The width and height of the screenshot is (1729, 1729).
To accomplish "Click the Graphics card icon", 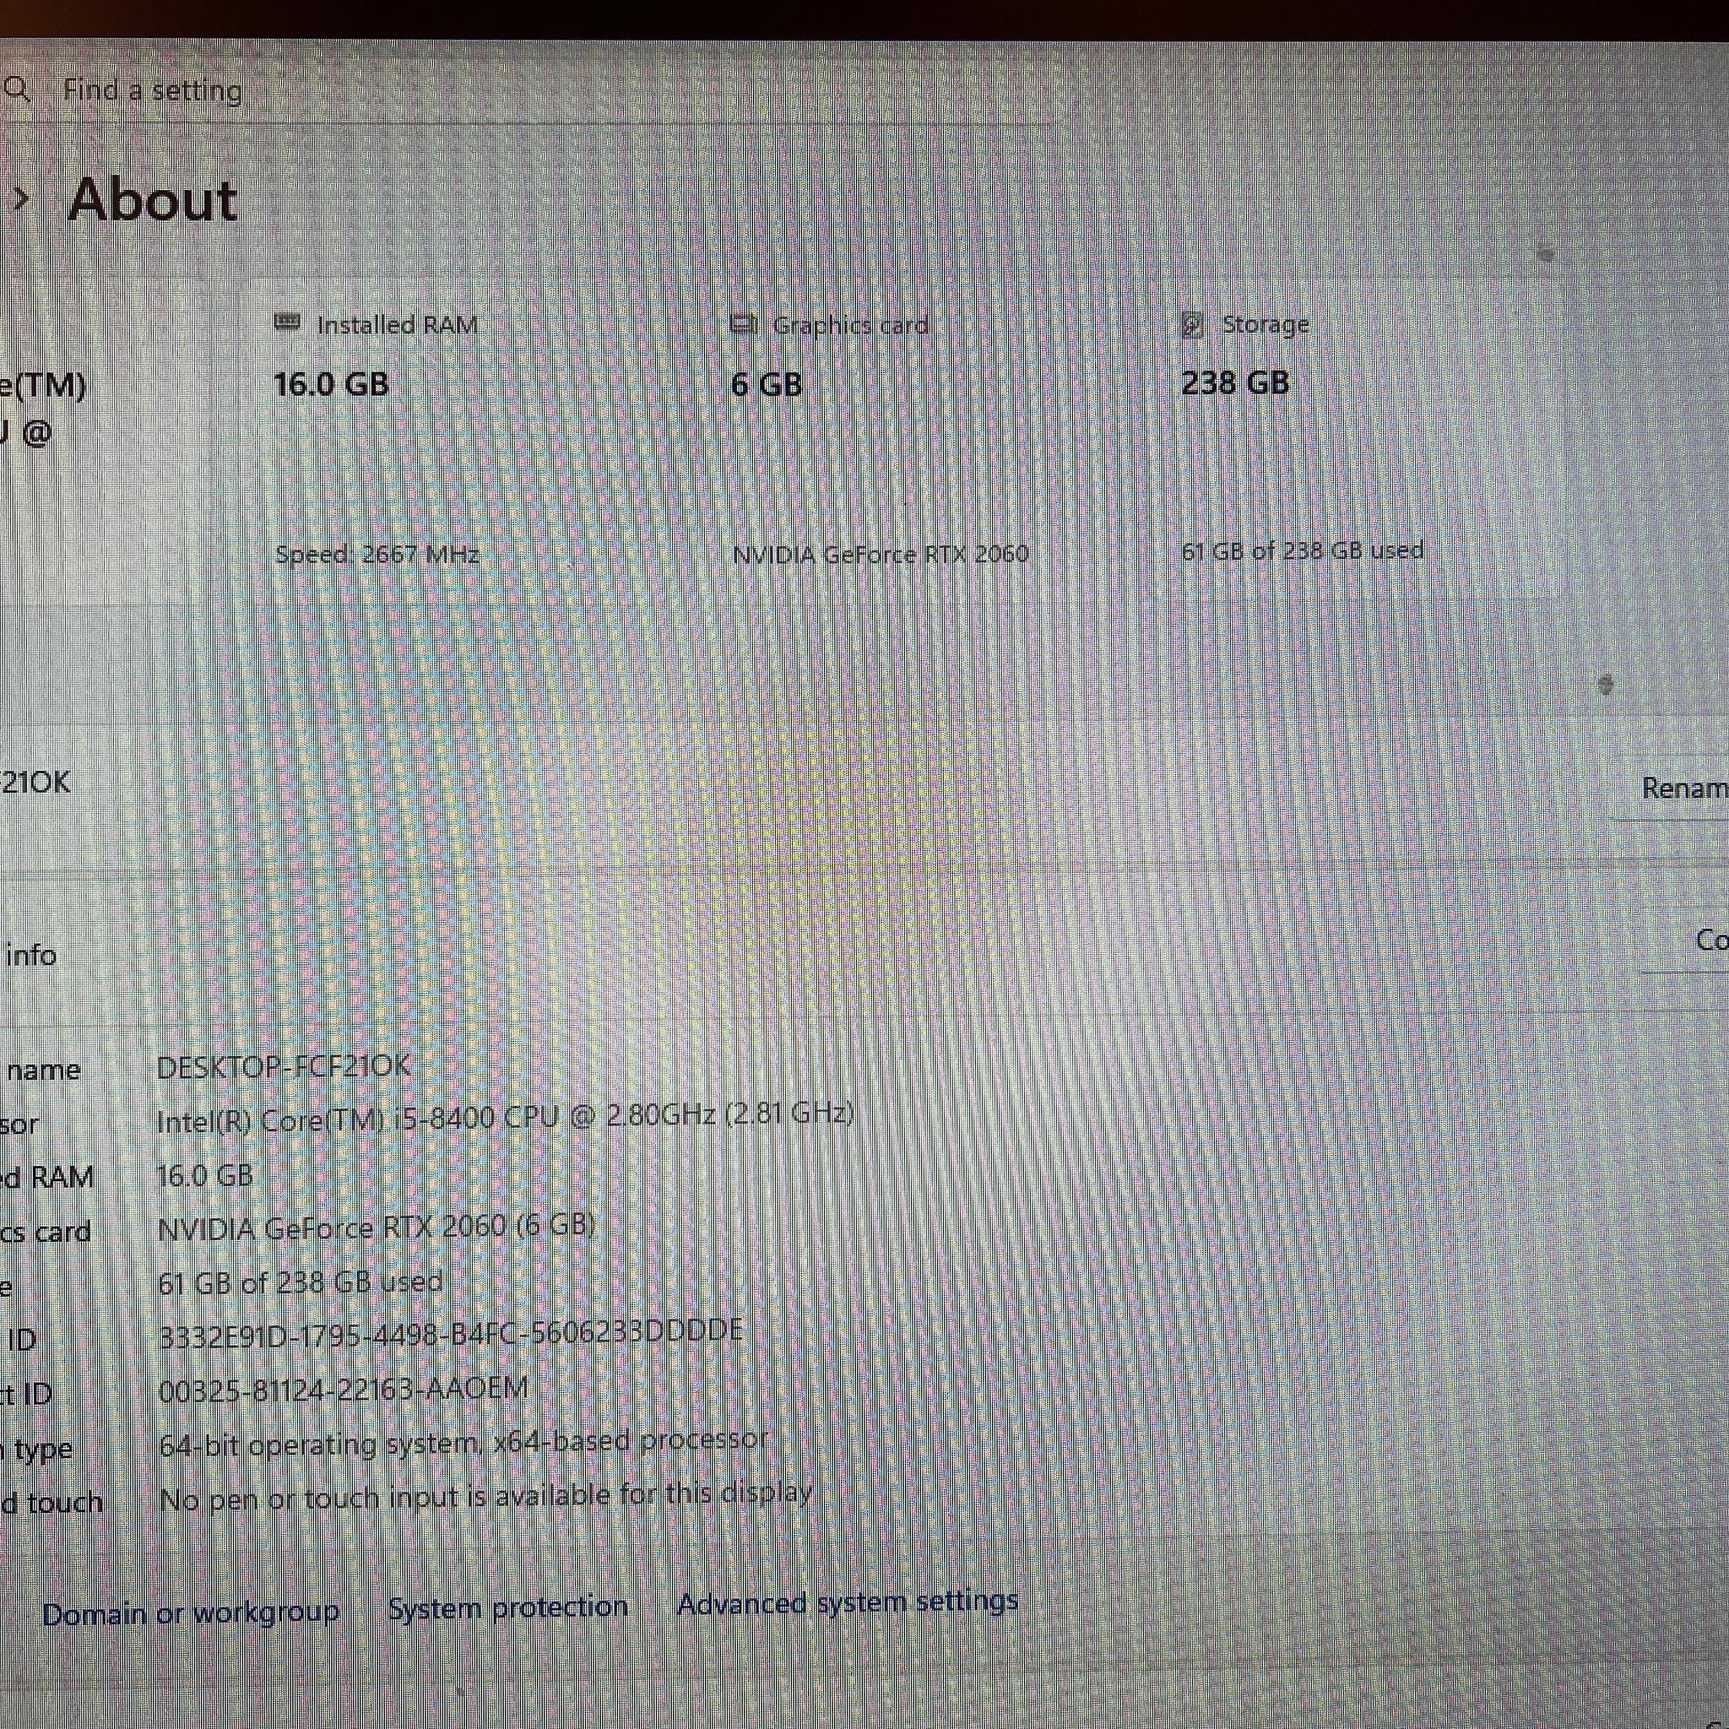I will pyautogui.click(x=744, y=324).
